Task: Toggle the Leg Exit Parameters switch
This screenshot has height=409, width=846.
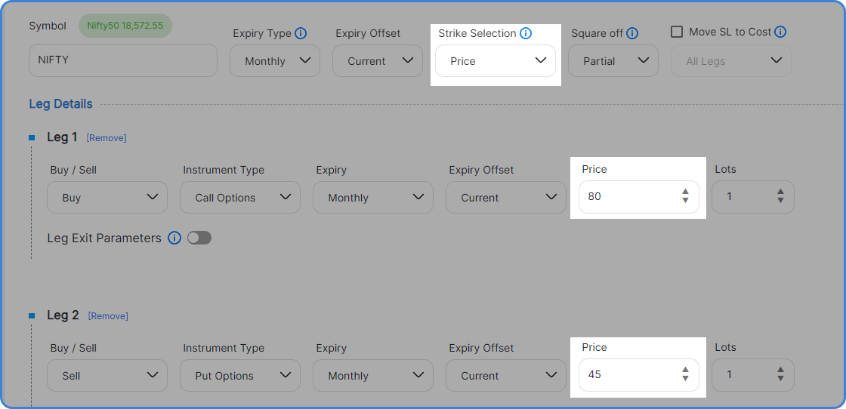Action: pos(199,238)
